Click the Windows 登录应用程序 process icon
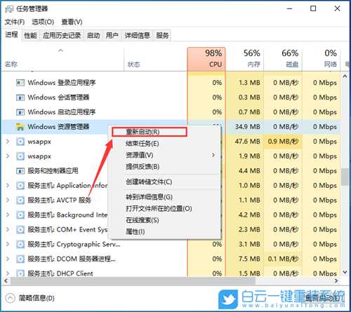This screenshot has width=351, height=312. [x=20, y=83]
